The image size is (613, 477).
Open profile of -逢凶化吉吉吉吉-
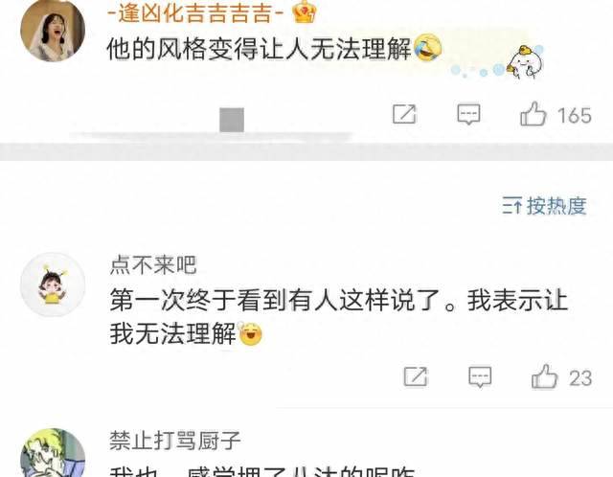[195, 12]
